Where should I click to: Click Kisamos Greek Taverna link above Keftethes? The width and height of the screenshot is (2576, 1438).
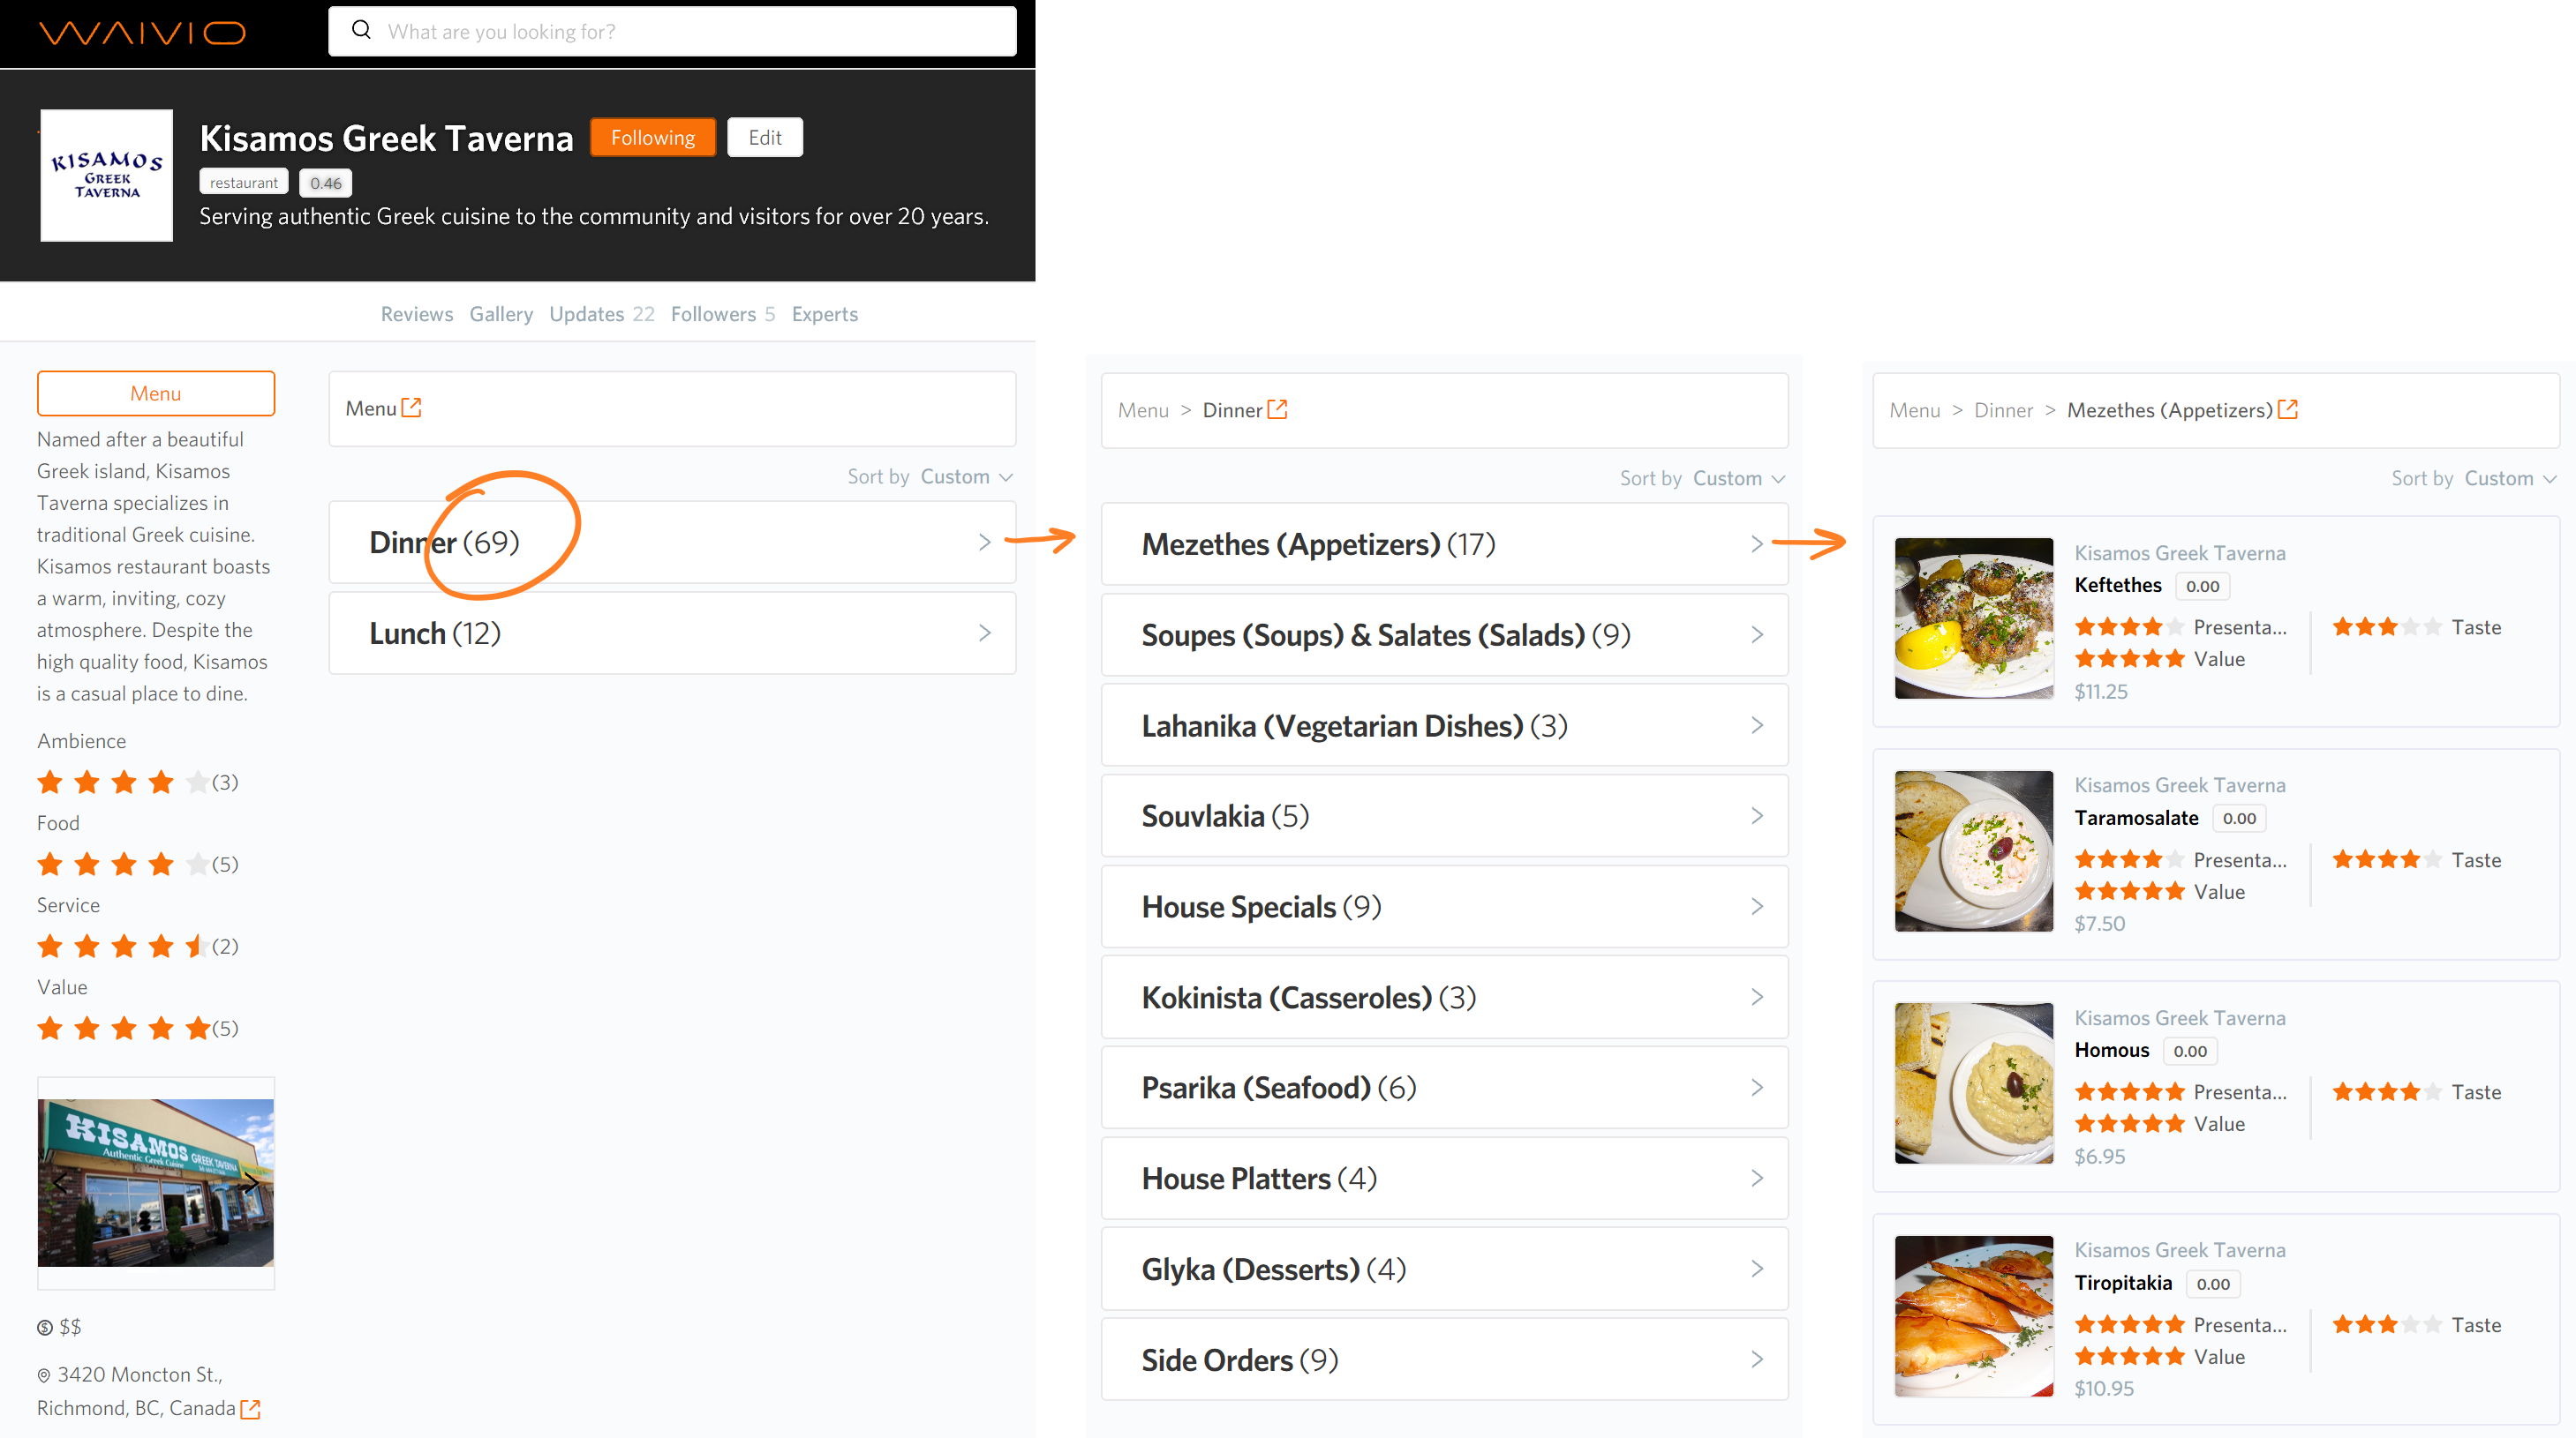pyautogui.click(x=2180, y=552)
